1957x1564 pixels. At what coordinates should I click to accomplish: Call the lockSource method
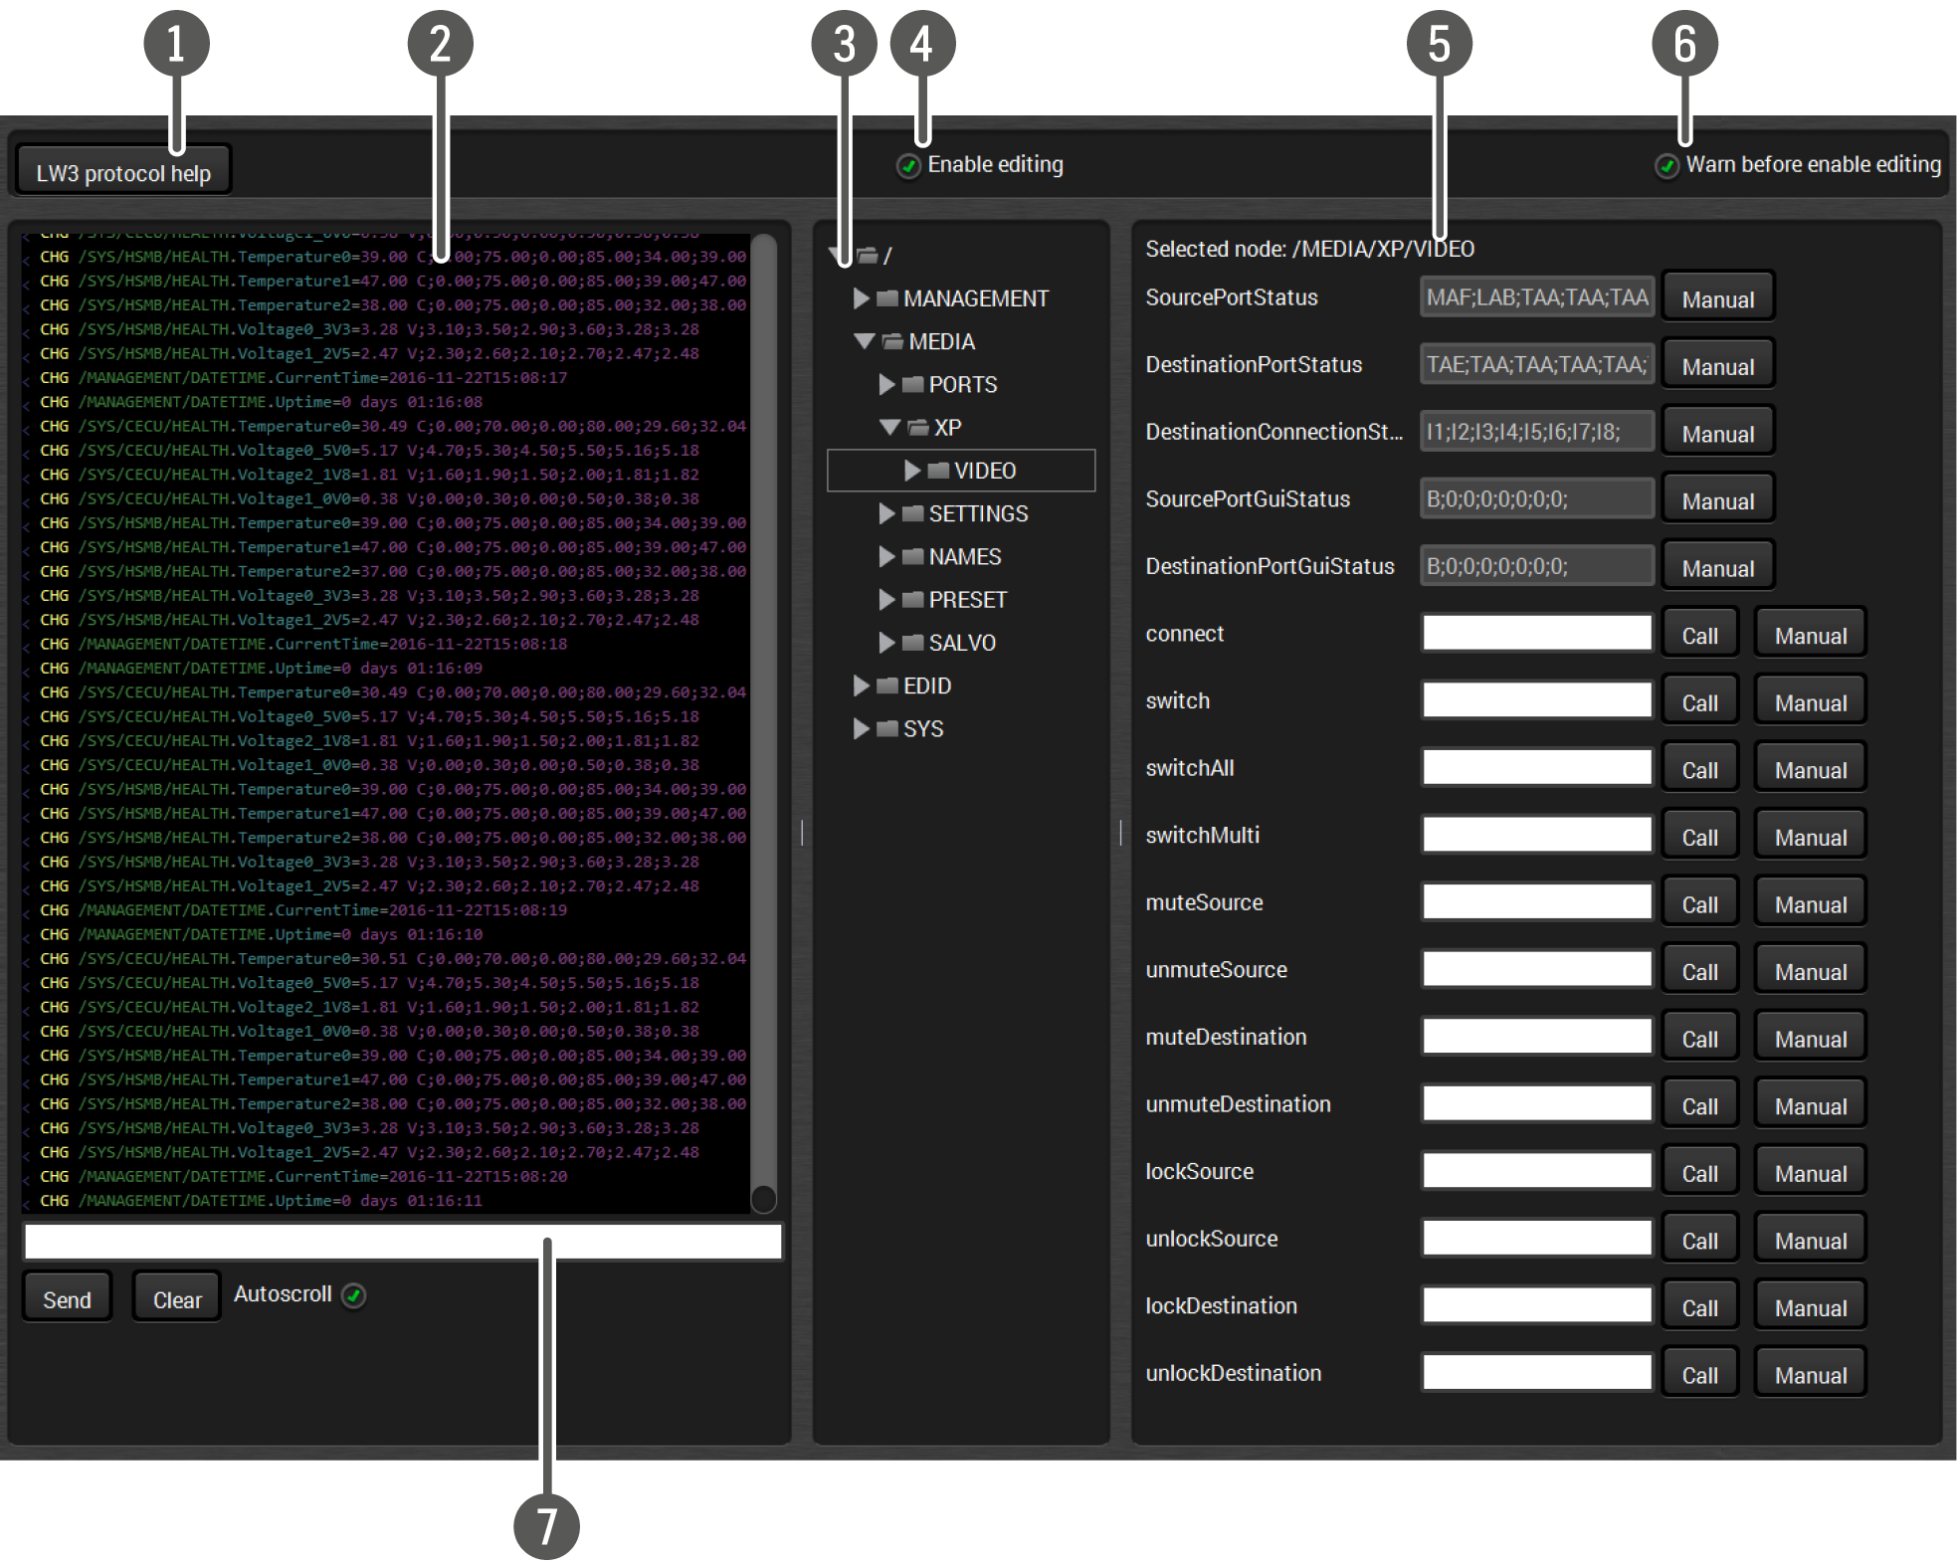click(1699, 1172)
